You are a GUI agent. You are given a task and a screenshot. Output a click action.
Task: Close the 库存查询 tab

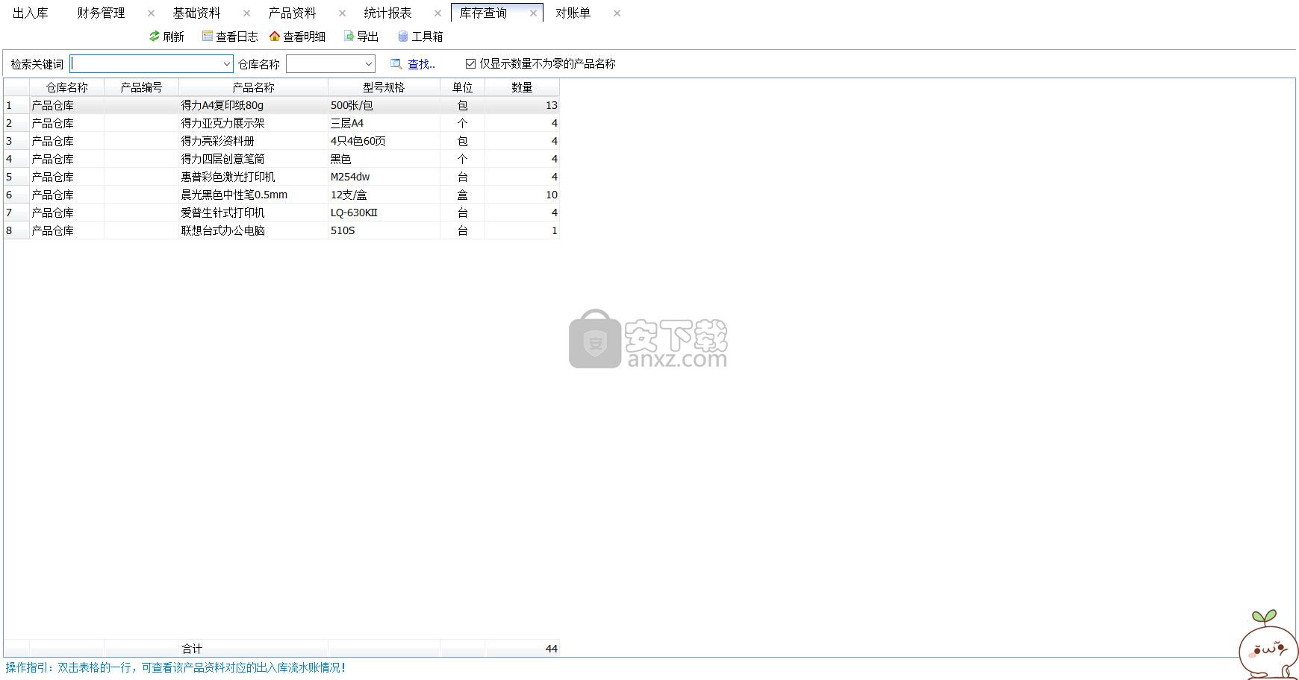coord(533,13)
